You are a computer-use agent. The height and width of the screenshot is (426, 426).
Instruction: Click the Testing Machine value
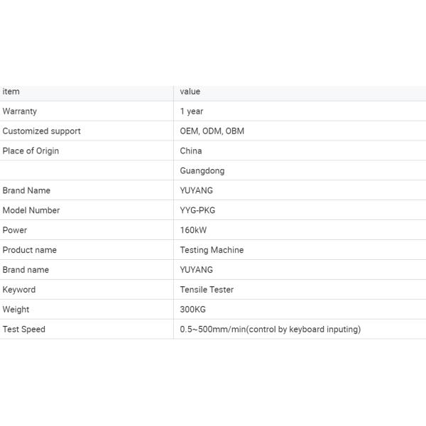pyautogui.click(x=212, y=251)
